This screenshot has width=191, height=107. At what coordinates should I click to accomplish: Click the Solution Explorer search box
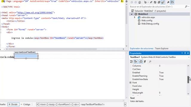tap(157, 7)
